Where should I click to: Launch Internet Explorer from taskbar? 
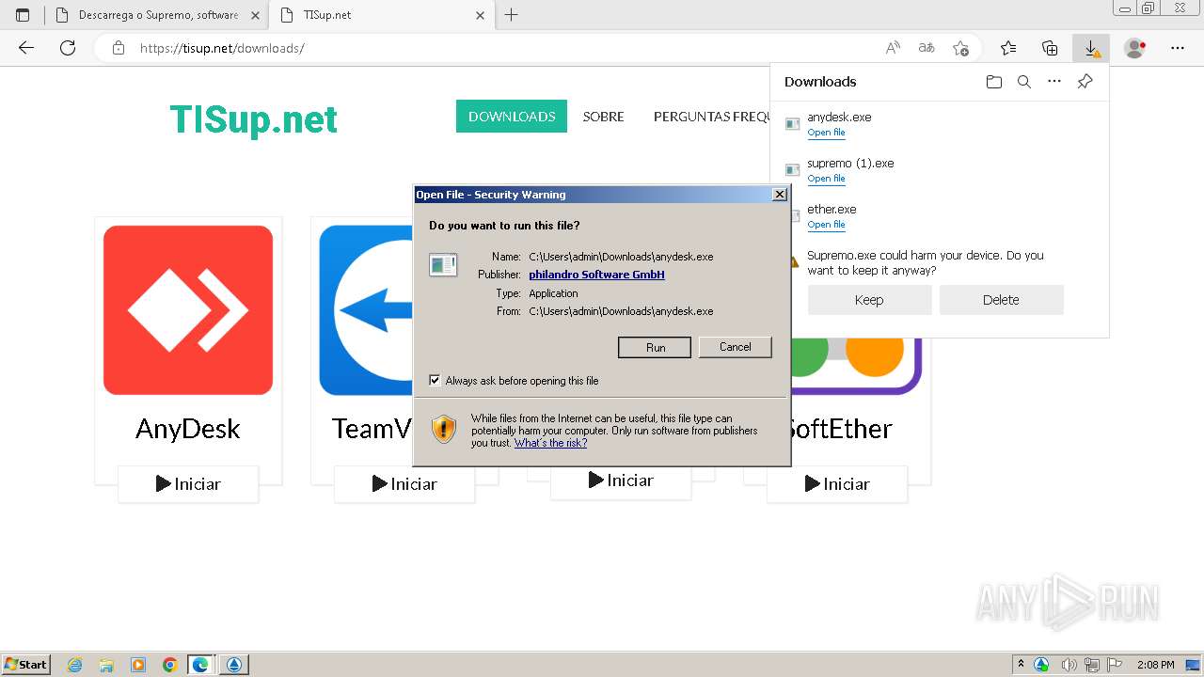pos(75,665)
